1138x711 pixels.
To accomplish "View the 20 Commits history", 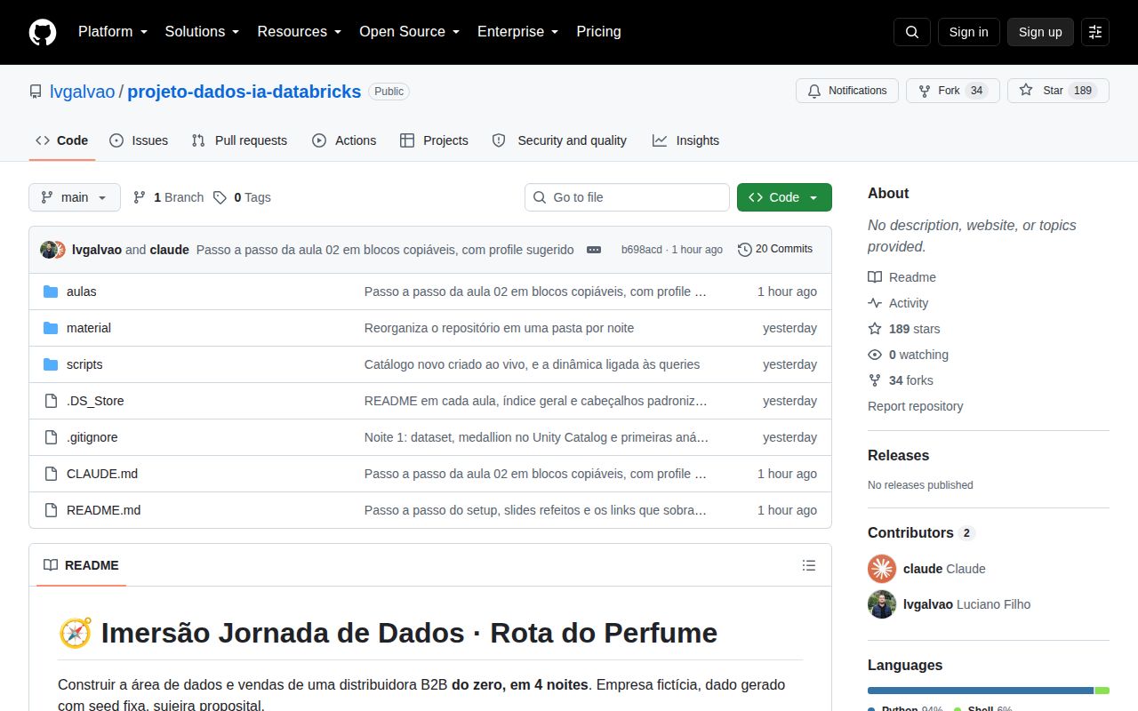I will (775, 249).
